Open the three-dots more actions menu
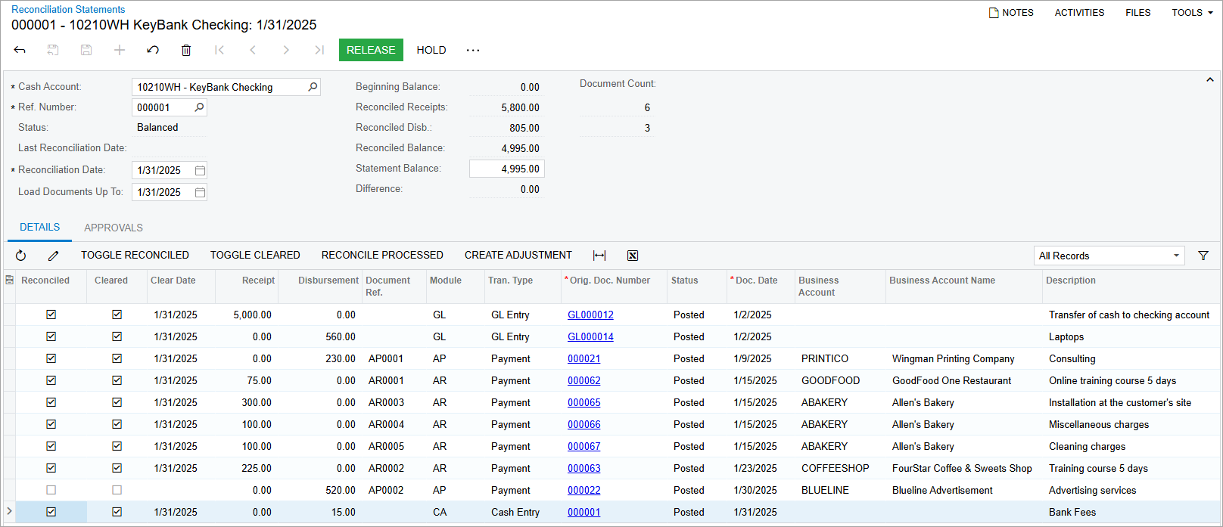1223x527 pixels. point(473,50)
